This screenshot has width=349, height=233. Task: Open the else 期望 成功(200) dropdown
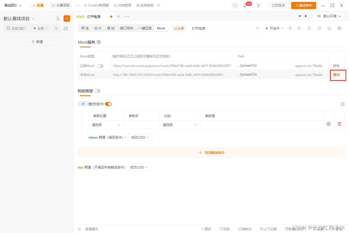(x=139, y=167)
